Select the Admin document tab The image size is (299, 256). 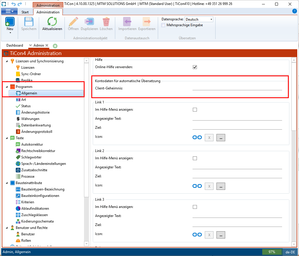point(39,45)
